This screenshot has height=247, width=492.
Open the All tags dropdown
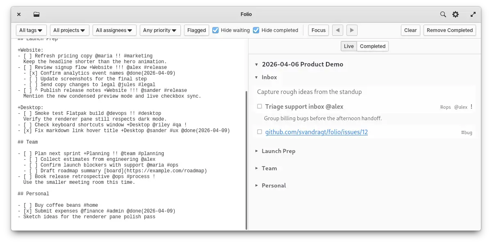pos(31,30)
